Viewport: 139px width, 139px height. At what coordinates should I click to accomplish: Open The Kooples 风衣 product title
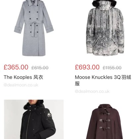23,77
